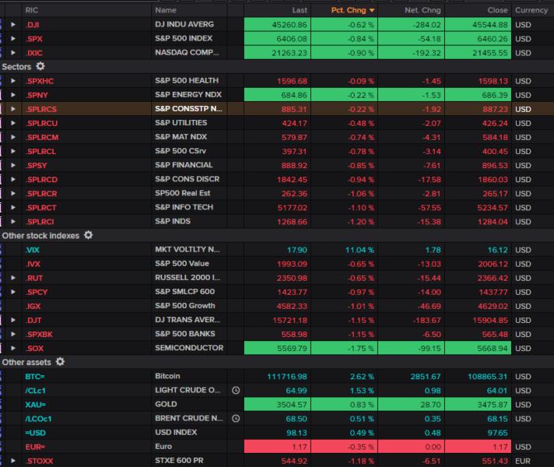Click Euro percent change -0.35 %
This screenshot has height=467, width=554.
(361, 447)
